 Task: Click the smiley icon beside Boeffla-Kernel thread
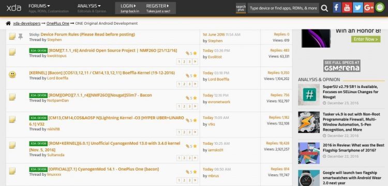pyautogui.click(x=12, y=74)
